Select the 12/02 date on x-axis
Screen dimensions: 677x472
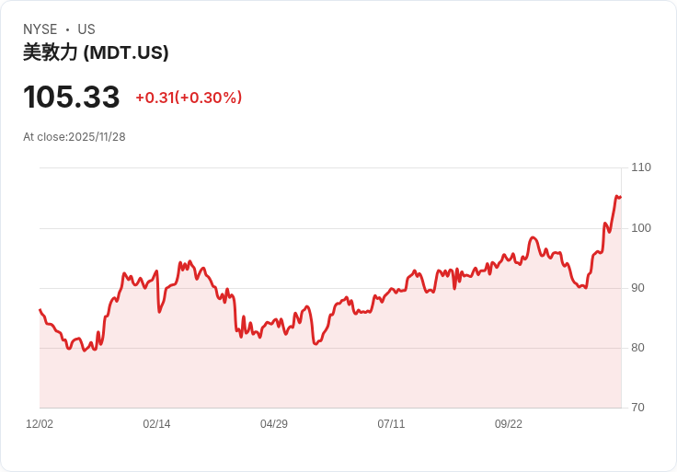click(x=40, y=424)
